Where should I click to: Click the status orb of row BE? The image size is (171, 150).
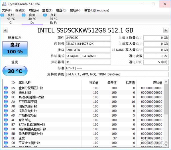pyautogui.click(x=6, y=138)
